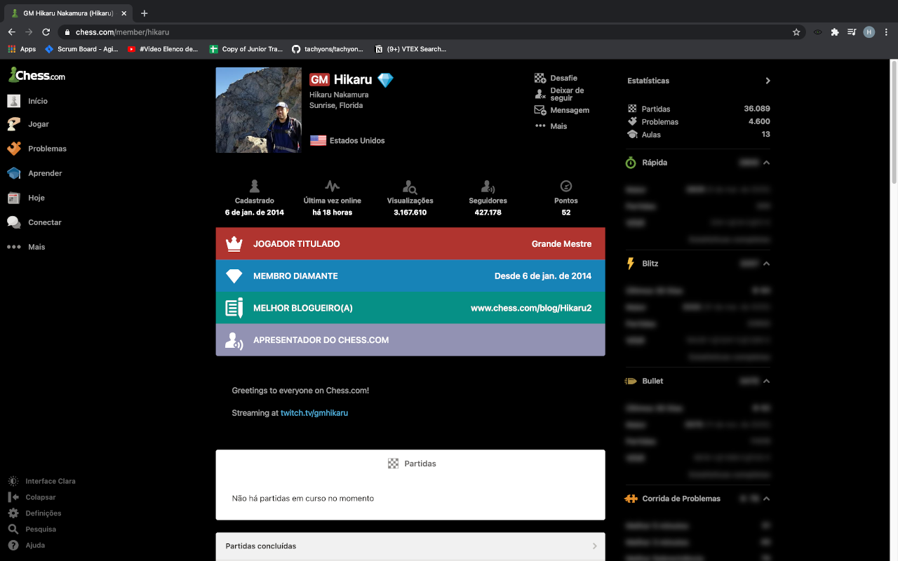Click the Partidas panel header
Image resolution: width=898 pixels, height=561 pixels.
(x=410, y=464)
